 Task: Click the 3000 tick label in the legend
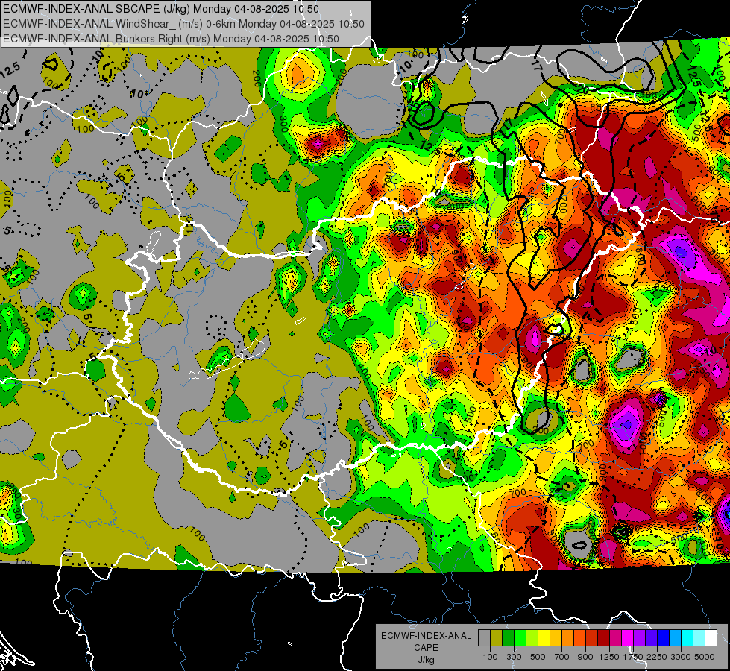point(681,657)
